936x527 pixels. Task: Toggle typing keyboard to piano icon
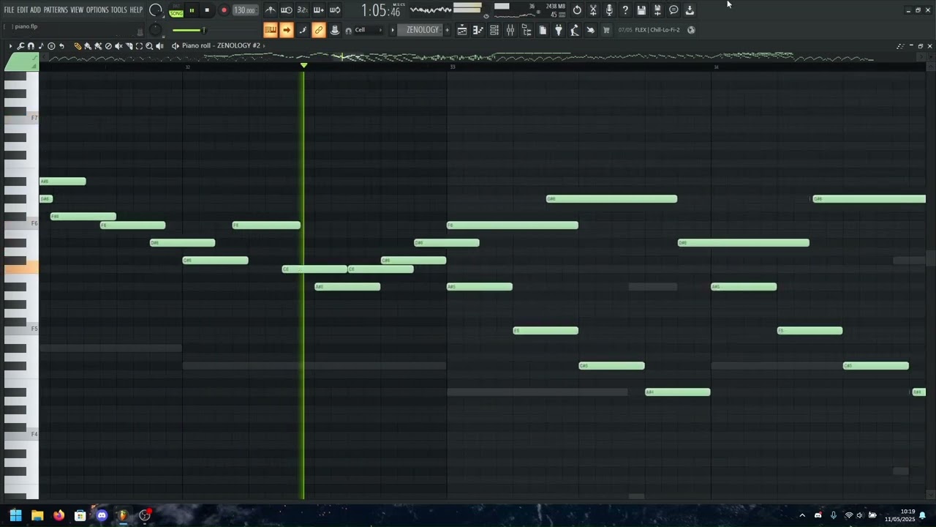pos(271,30)
